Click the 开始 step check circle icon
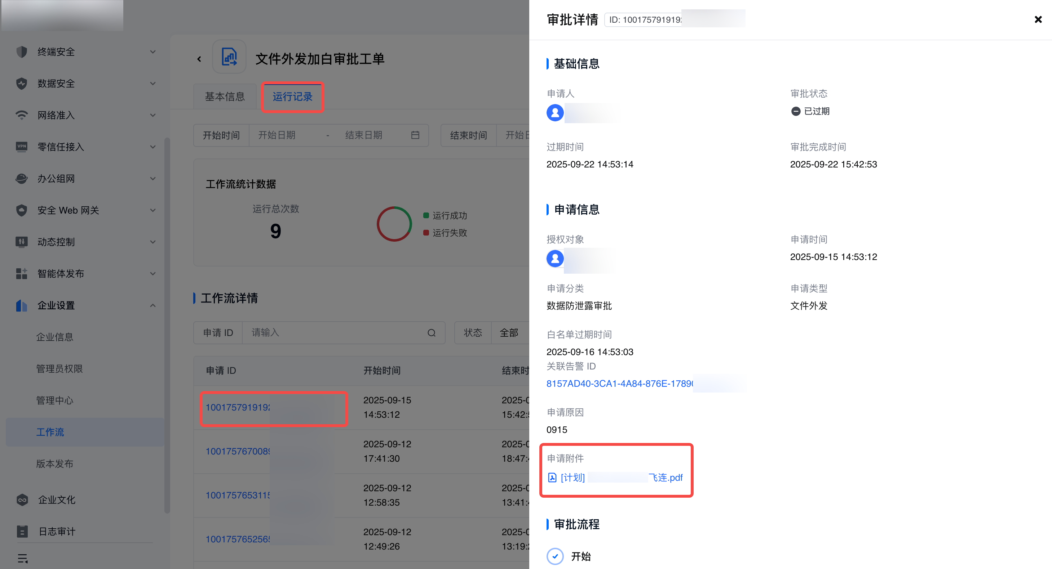The width and height of the screenshot is (1052, 569). pos(555,556)
